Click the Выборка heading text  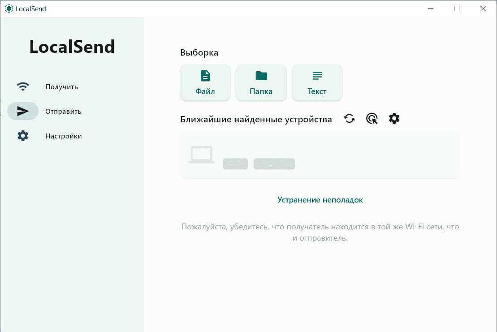point(199,52)
